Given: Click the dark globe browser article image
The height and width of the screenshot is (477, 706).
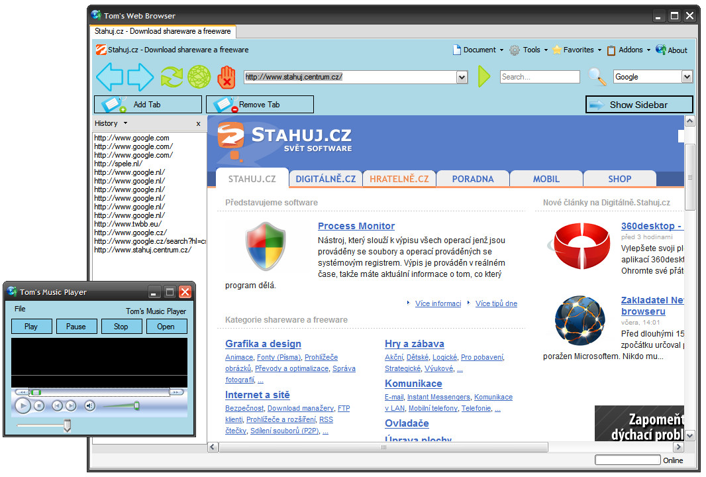Looking at the screenshot, I should 580,320.
